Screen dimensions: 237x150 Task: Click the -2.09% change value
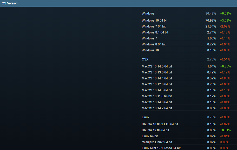tap(225, 26)
